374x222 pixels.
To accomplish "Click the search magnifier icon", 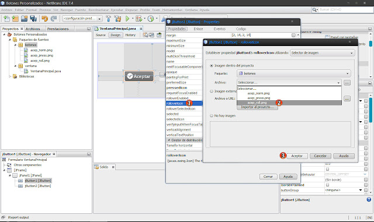I will 315,9.
